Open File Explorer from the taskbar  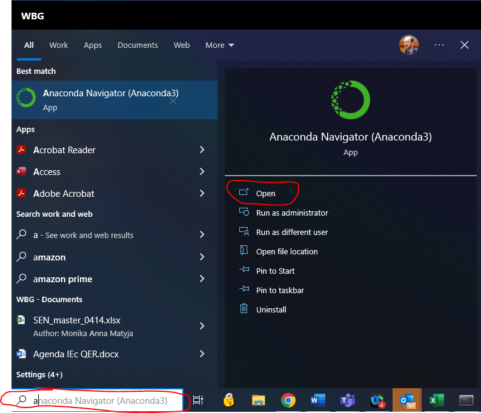pos(259,400)
